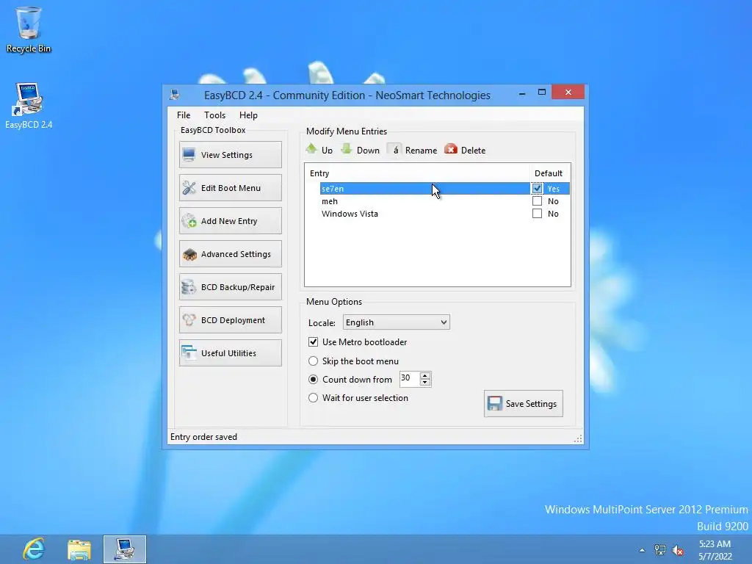This screenshot has width=752, height=564.
Task: Open EasyBCD 2.4 desktop shortcut
Action: [29, 106]
